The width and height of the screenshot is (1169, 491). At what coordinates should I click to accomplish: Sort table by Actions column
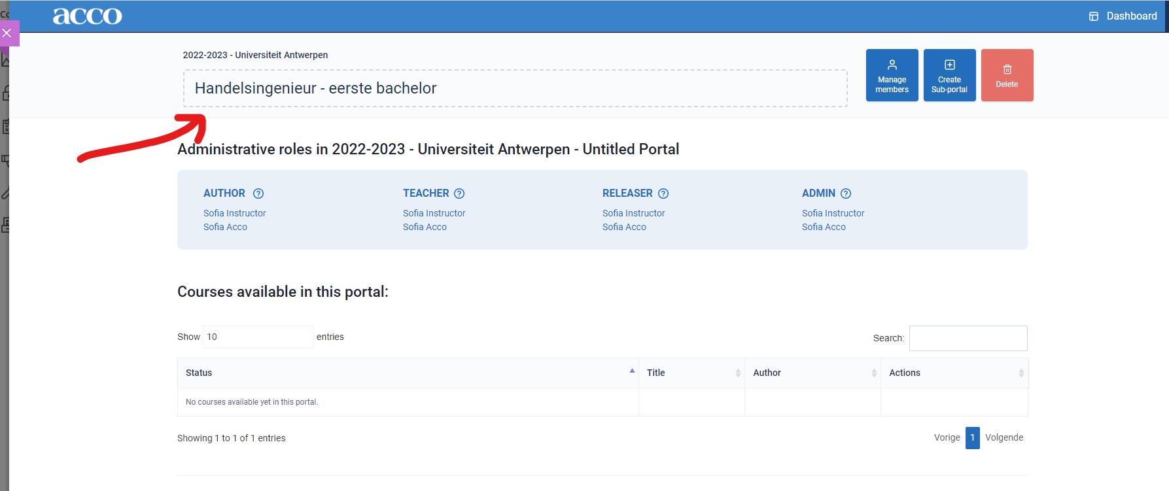click(x=954, y=373)
